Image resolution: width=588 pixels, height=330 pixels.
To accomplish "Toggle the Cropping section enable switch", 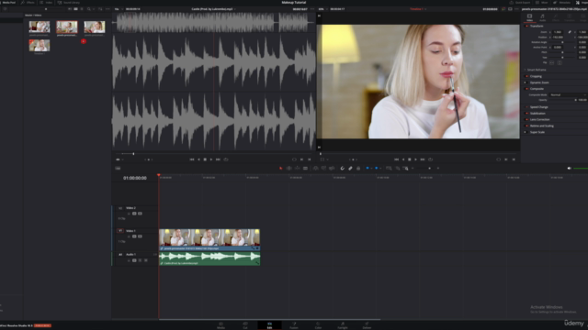I will click(526, 76).
